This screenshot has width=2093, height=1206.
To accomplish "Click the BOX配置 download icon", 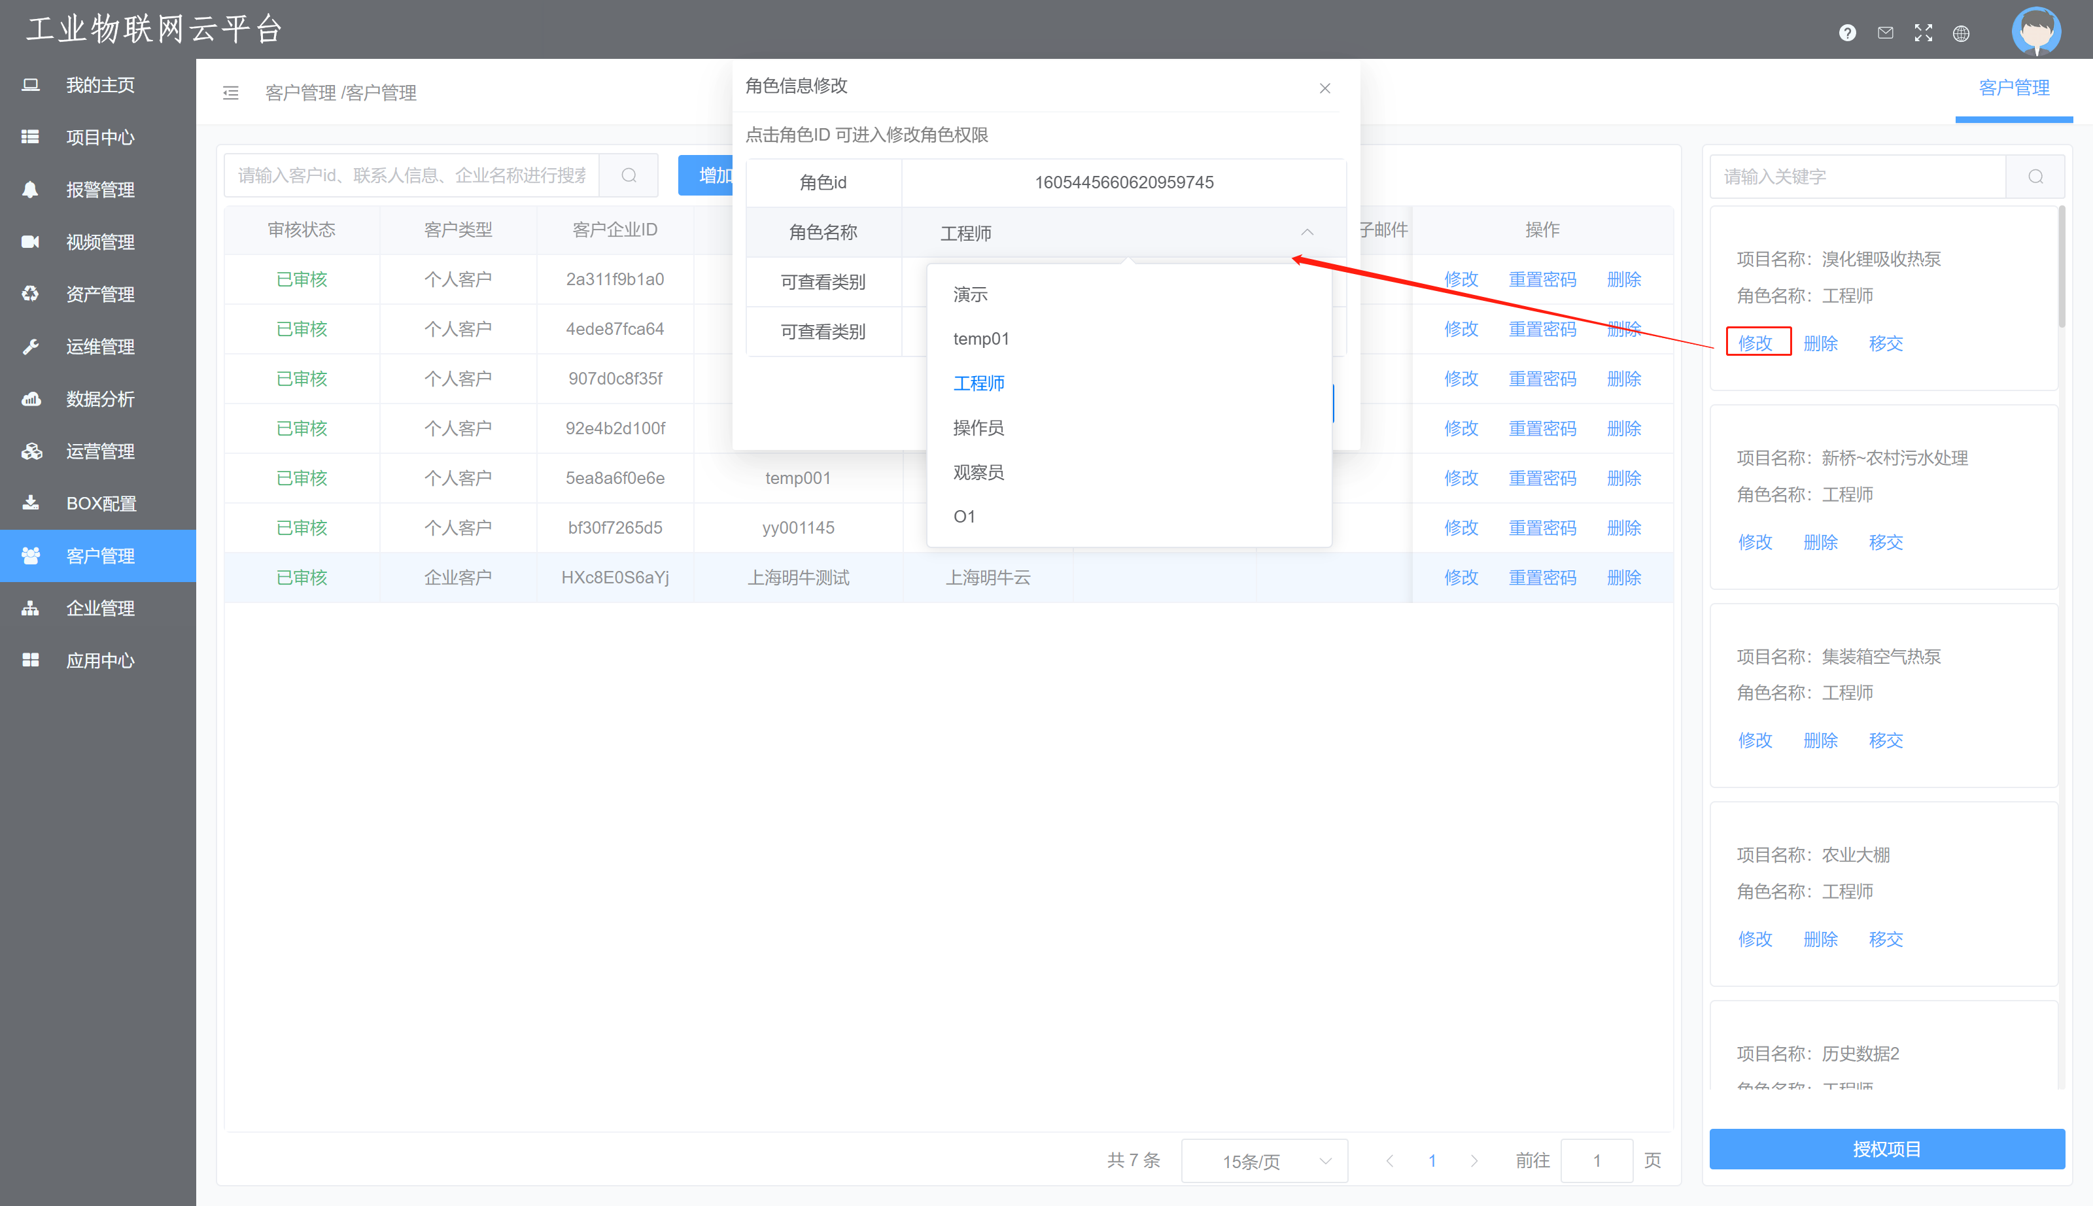I will (31, 503).
